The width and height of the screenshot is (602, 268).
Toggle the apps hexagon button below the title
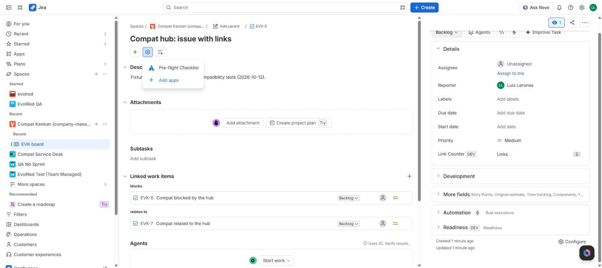coord(147,52)
